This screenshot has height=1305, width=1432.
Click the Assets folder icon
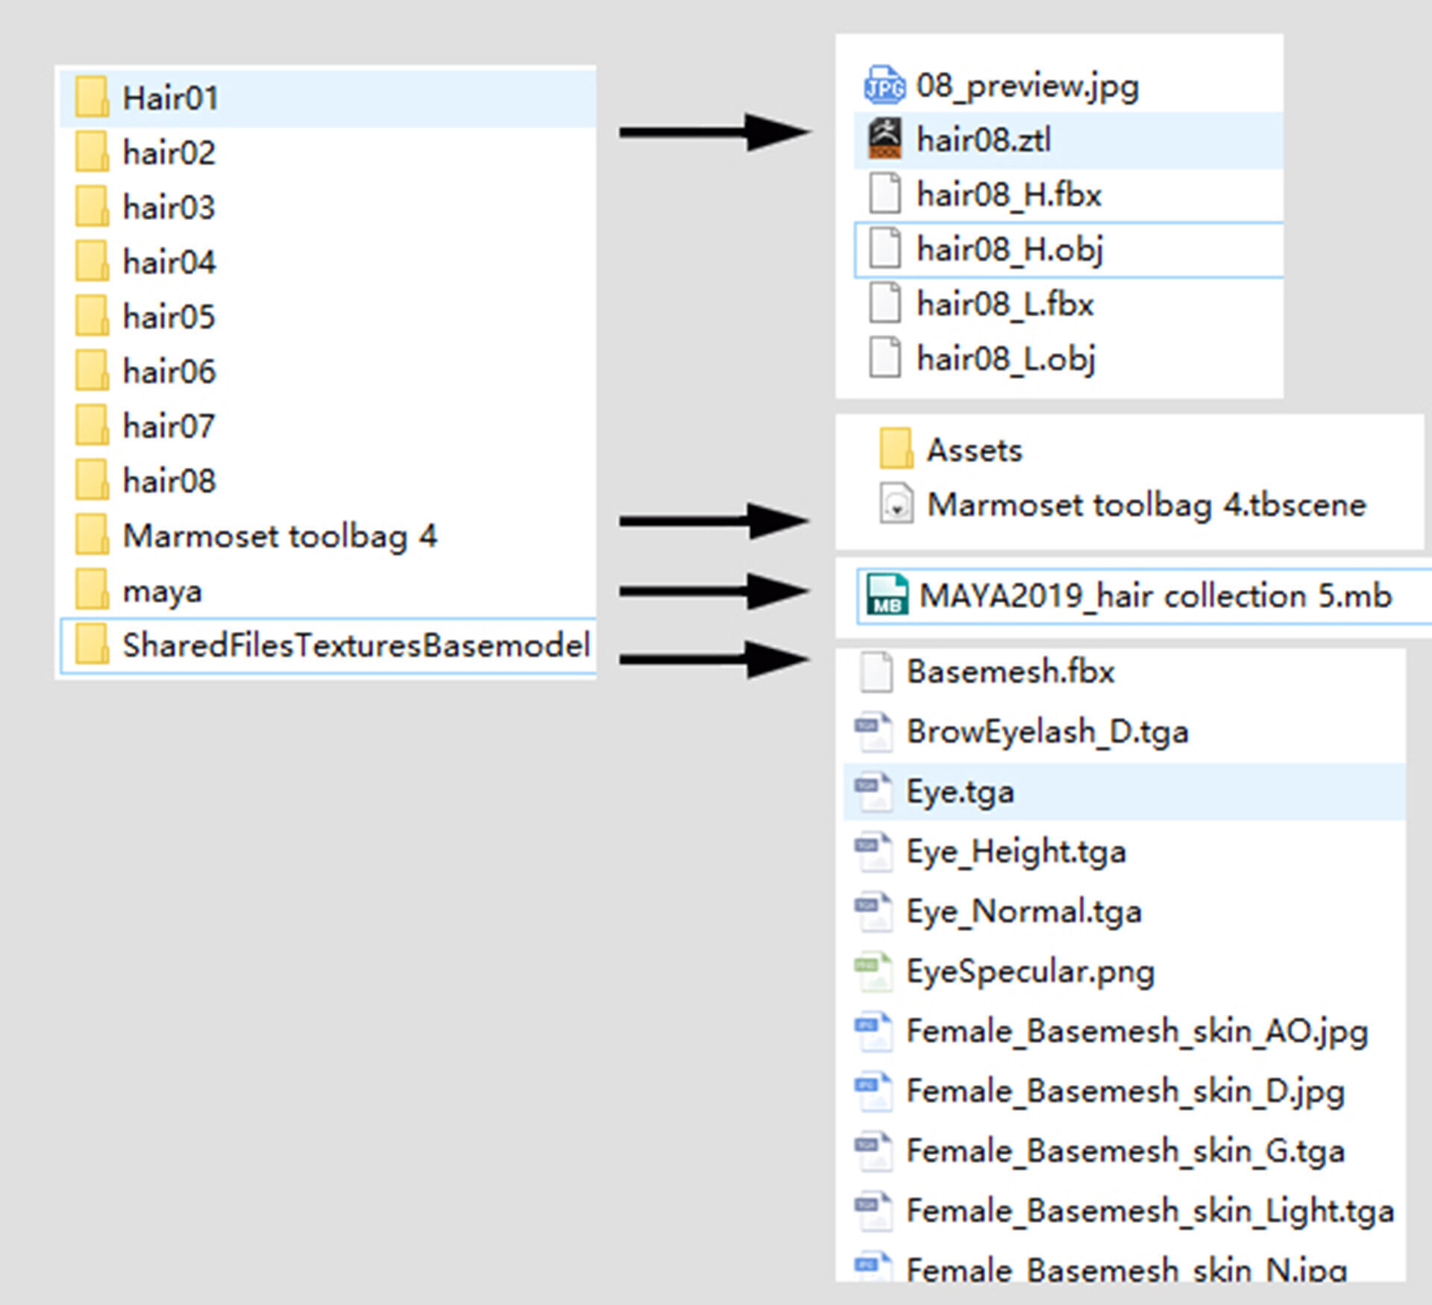pos(896,449)
